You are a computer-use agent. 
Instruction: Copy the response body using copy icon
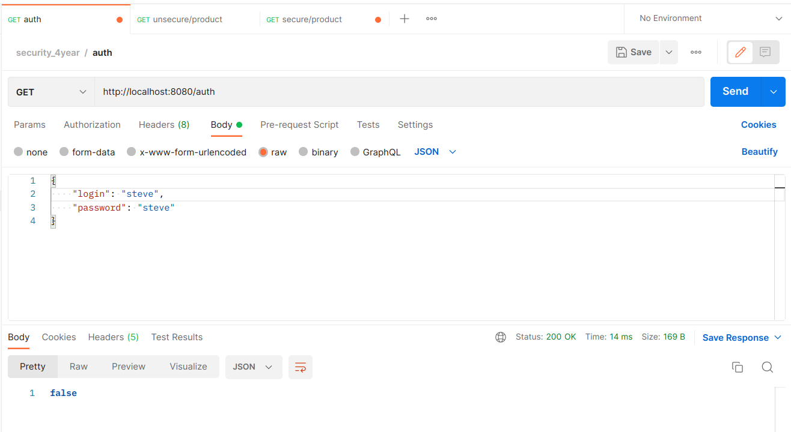pos(738,367)
